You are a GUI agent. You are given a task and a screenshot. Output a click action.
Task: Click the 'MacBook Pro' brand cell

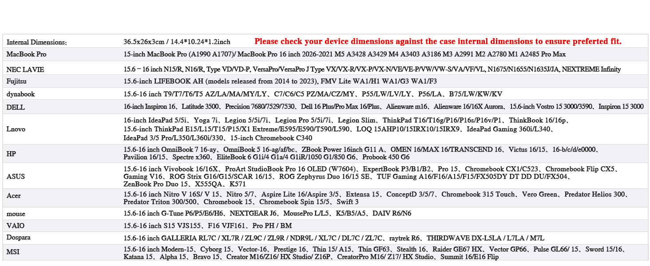[26, 54]
